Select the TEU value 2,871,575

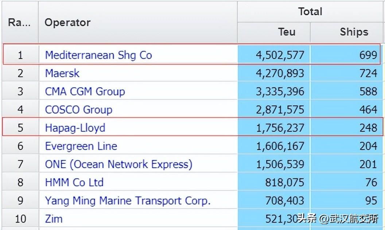point(280,110)
